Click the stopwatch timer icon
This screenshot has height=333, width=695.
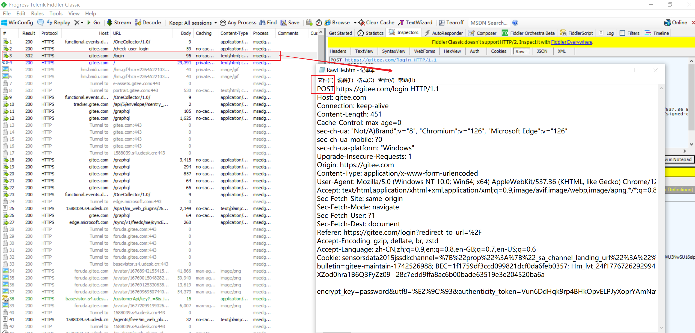319,23
